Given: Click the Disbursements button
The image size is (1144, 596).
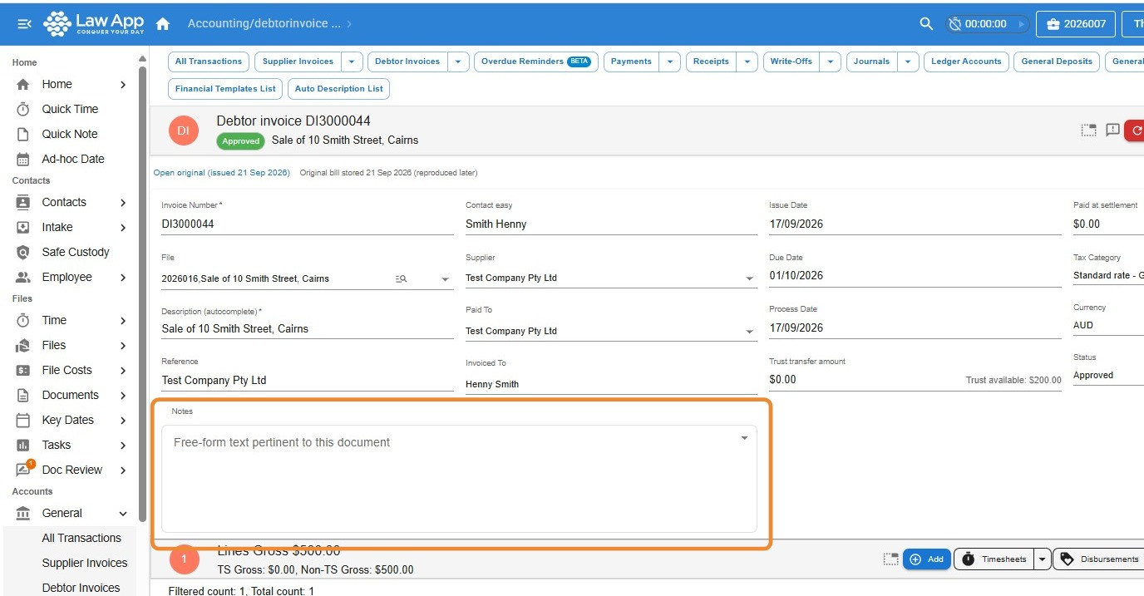Looking at the screenshot, I should coord(1098,559).
